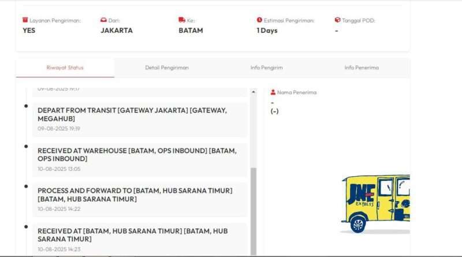
Task: Click the JNE Express van illustration
Action: [x=375, y=204]
